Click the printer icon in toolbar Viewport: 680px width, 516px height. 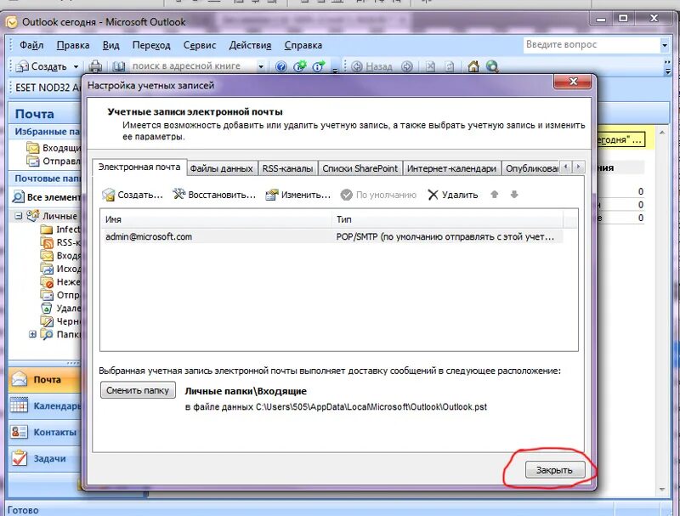95,66
